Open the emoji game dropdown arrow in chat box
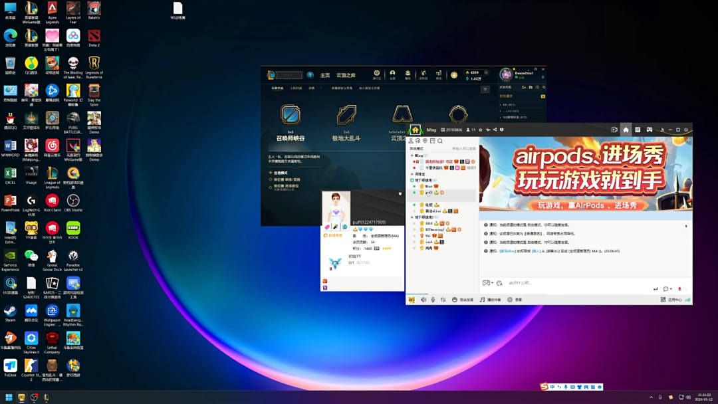Viewport: 718px width, 404px height. (492, 283)
